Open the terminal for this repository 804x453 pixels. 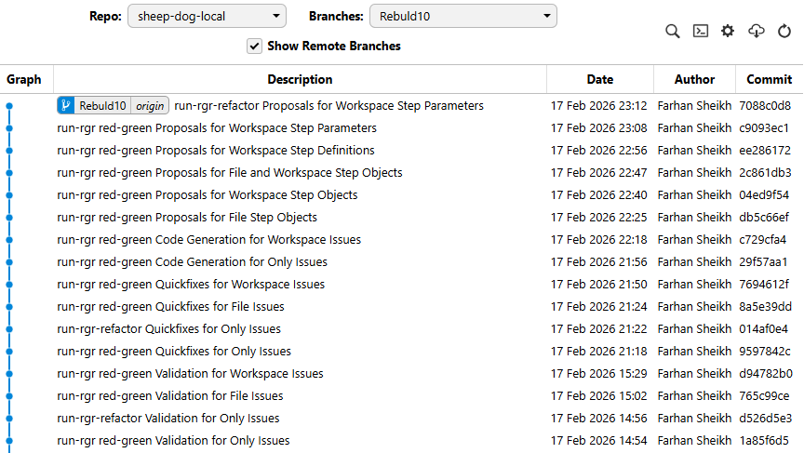pos(701,31)
